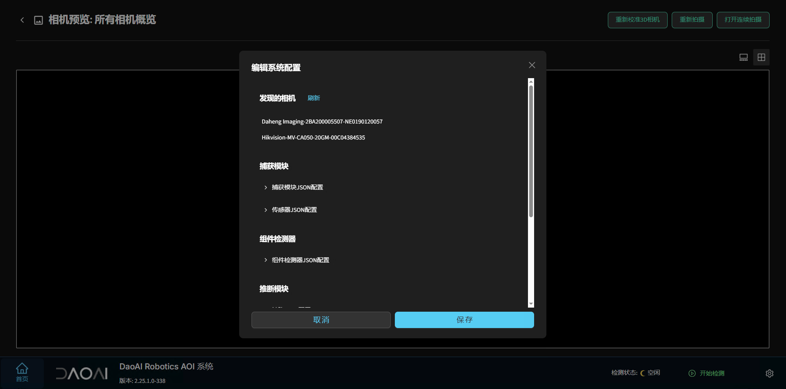The height and width of the screenshot is (389, 786).
Task: Click the DaoAI logo in footer
Action: coord(82,373)
